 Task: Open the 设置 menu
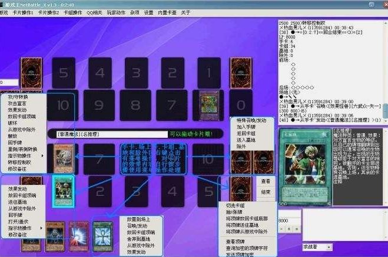click(149, 12)
